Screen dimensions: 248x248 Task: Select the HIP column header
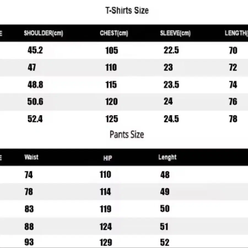(x=108, y=158)
